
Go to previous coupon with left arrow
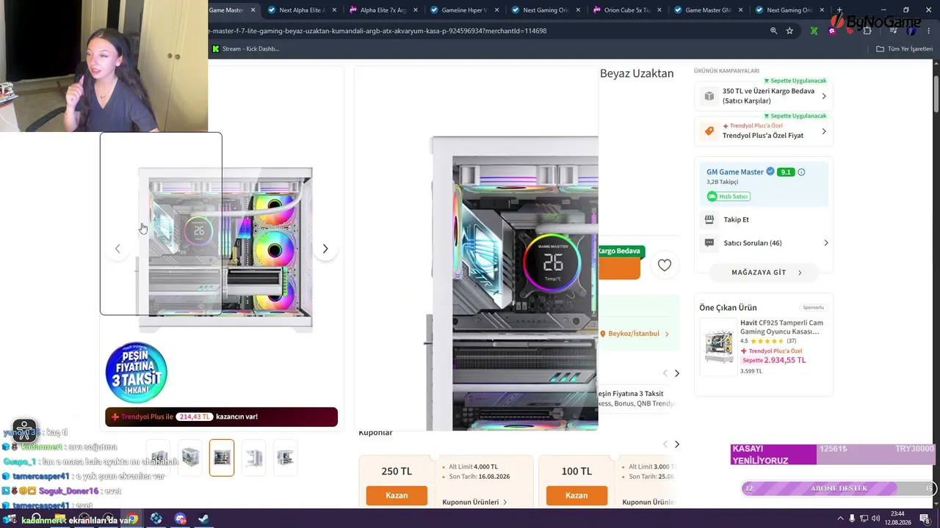665,444
